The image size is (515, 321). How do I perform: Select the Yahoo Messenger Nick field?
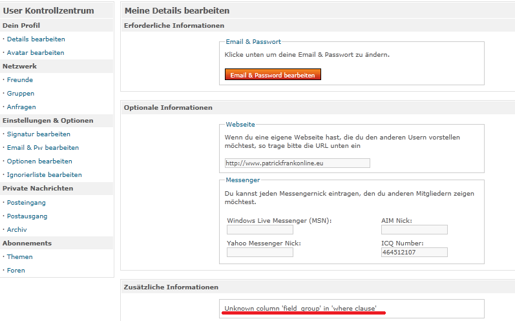click(260, 252)
